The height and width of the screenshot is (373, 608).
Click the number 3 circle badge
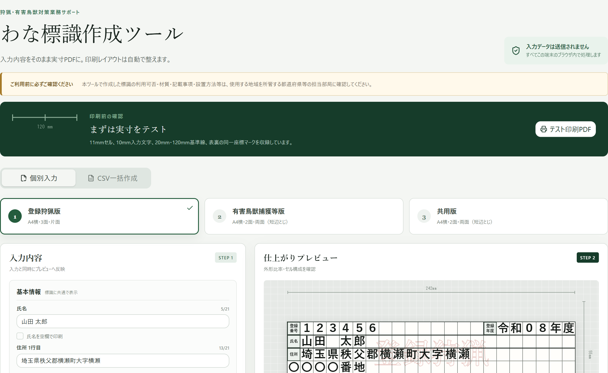424,217
